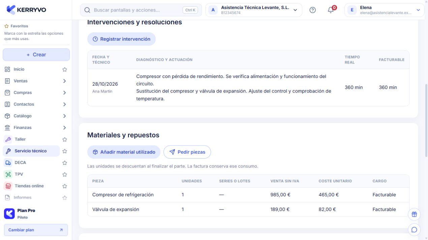Click the search screens and actions field
Image resolution: width=428 pixels, height=240 pixels.
pos(141,10)
